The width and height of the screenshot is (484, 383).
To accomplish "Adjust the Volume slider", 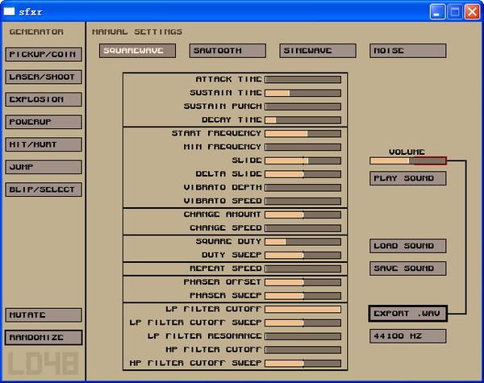I will coord(407,160).
